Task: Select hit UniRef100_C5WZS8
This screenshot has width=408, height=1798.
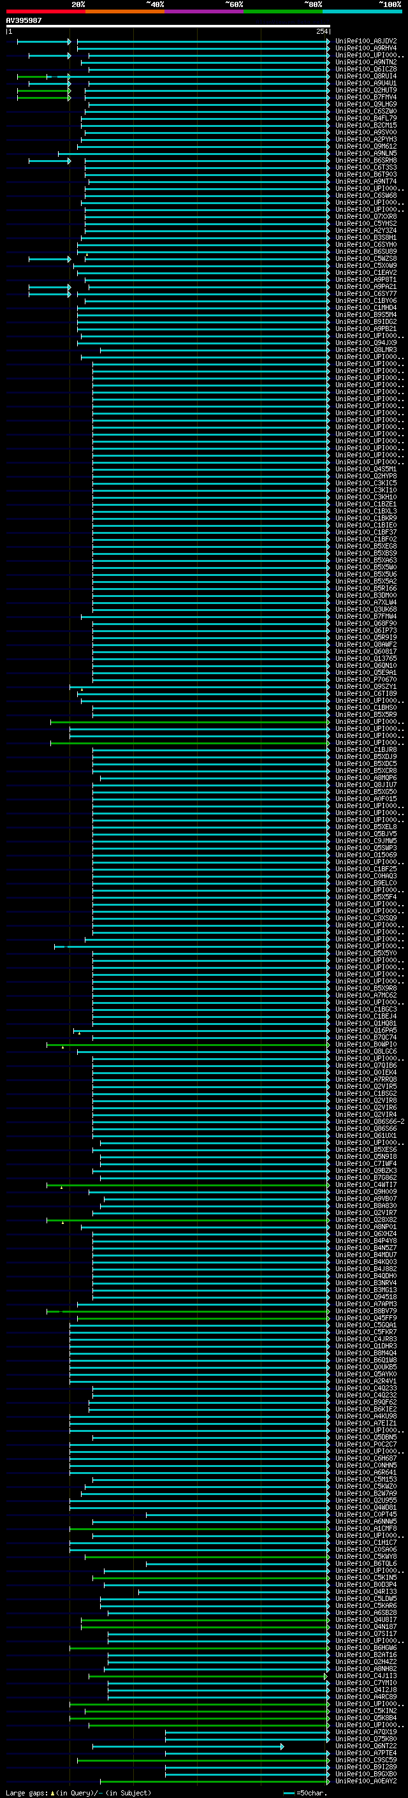Action: (x=365, y=258)
